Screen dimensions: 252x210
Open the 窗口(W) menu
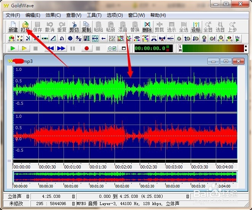pos(137,15)
